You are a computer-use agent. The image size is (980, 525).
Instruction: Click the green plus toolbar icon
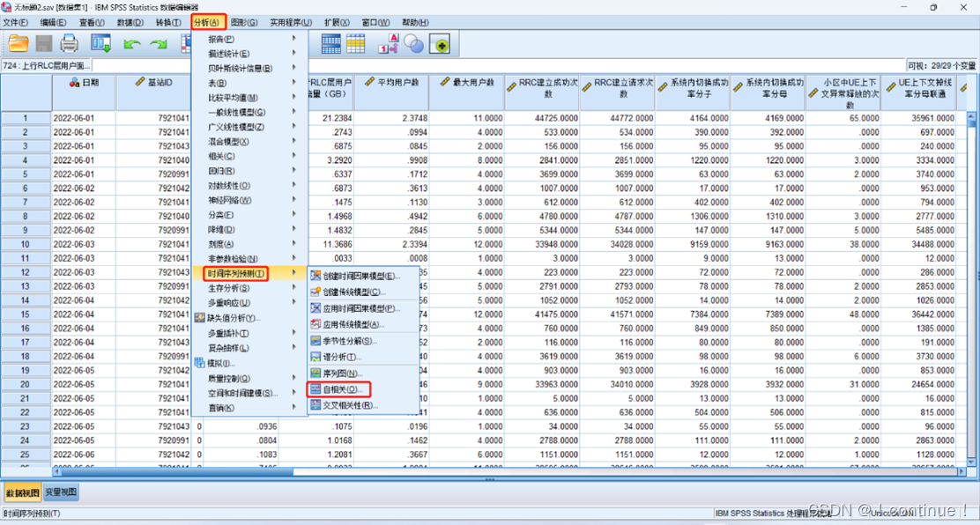click(442, 44)
